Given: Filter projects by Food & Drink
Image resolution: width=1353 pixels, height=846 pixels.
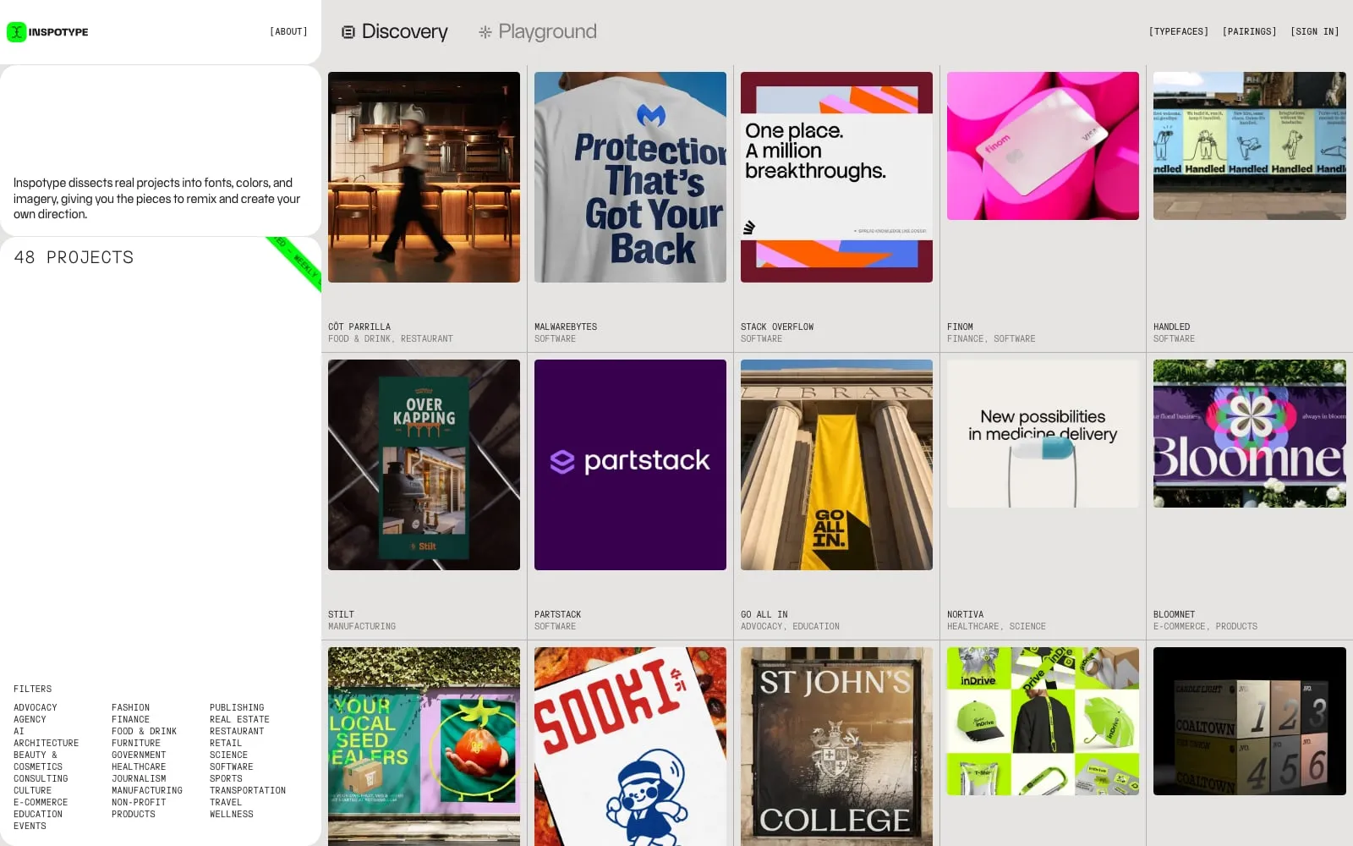Looking at the screenshot, I should click(144, 731).
